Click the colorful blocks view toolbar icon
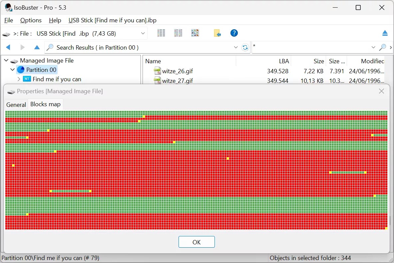394x263 pixels. 195,33
